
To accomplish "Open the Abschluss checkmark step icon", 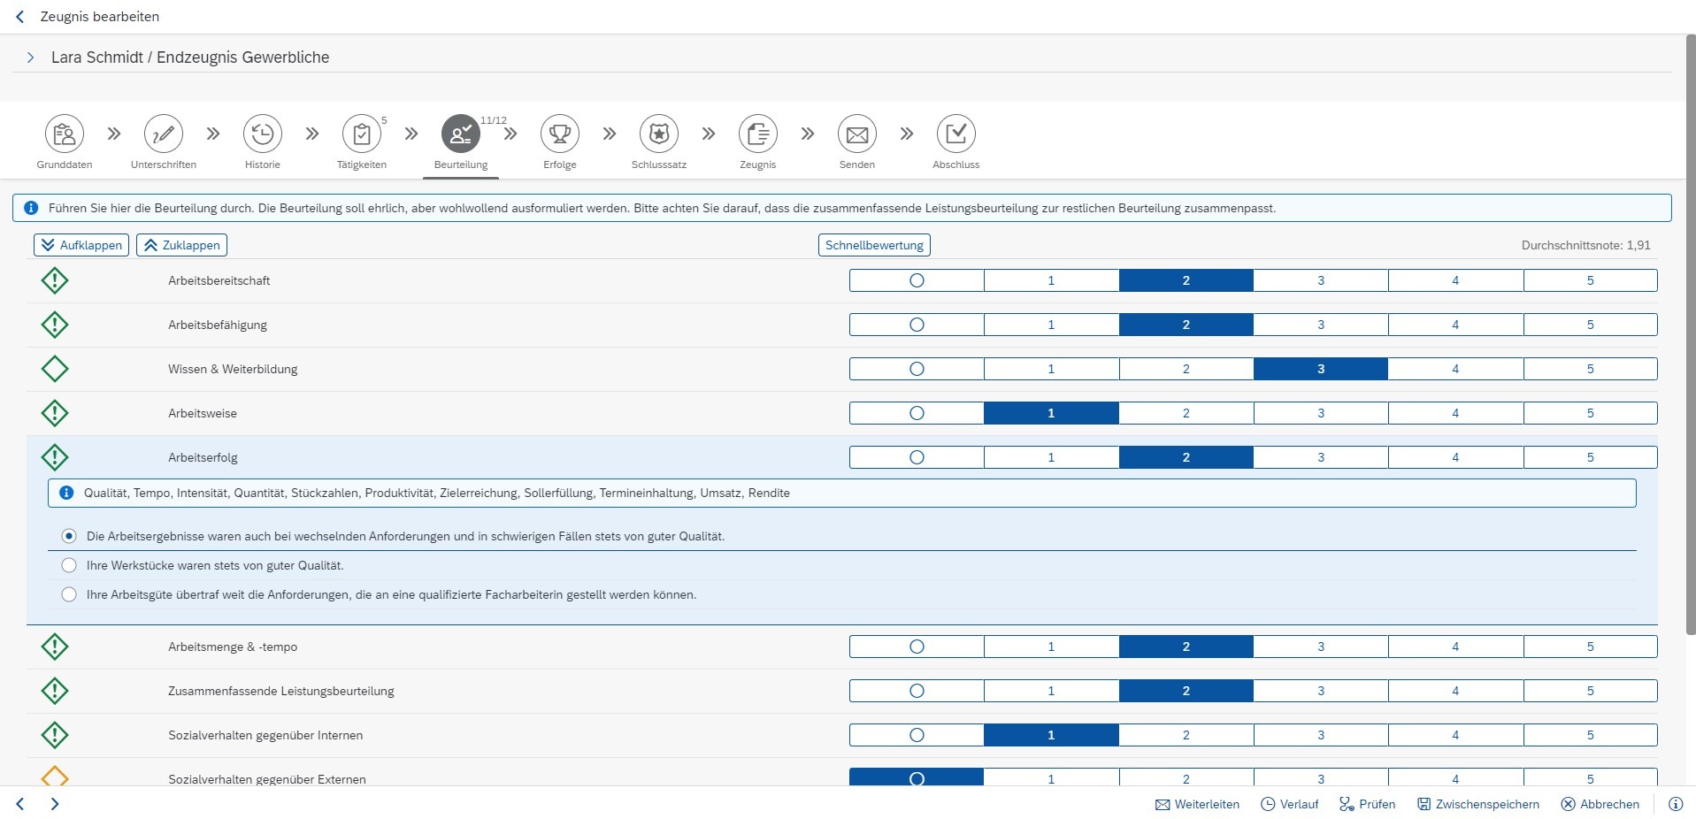I will (x=956, y=134).
